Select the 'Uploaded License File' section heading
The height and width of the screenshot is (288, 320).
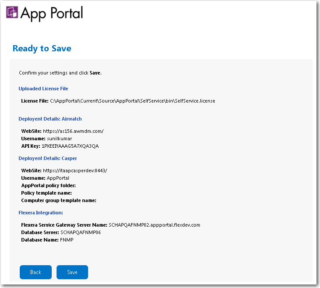(x=43, y=89)
